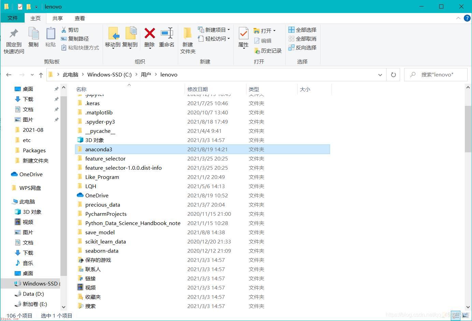
Task: Sort by Size (大小) column header
Action: (x=305, y=89)
